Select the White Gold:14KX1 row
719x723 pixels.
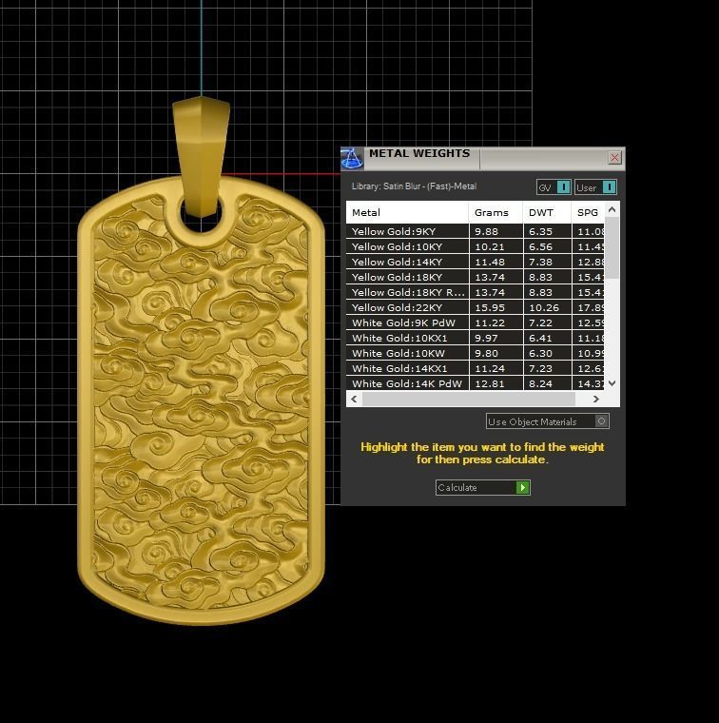(476, 368)
